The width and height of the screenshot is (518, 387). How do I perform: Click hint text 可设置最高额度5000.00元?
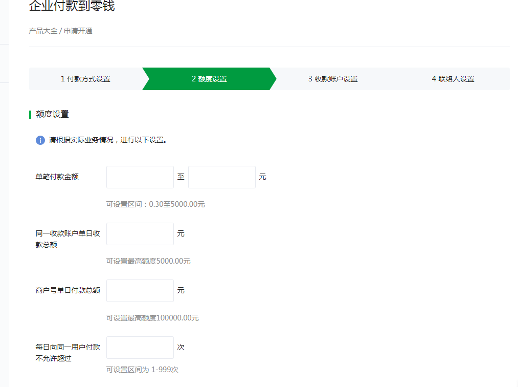point(148,261)
